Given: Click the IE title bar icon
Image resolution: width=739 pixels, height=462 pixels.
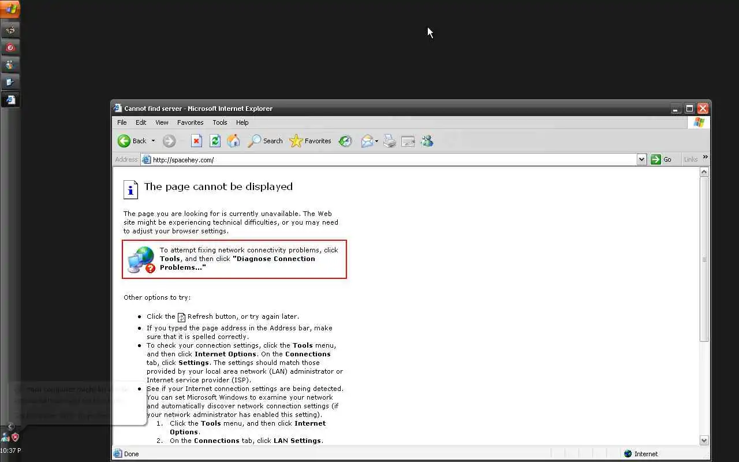Looking at the screenshot, I should (x=118, y=108).
